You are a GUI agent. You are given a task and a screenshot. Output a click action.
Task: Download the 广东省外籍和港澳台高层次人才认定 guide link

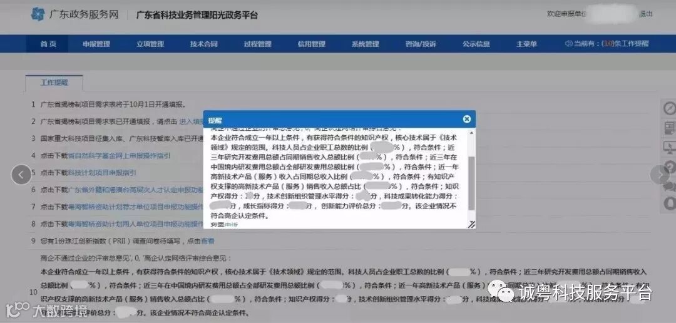point(136,190)
